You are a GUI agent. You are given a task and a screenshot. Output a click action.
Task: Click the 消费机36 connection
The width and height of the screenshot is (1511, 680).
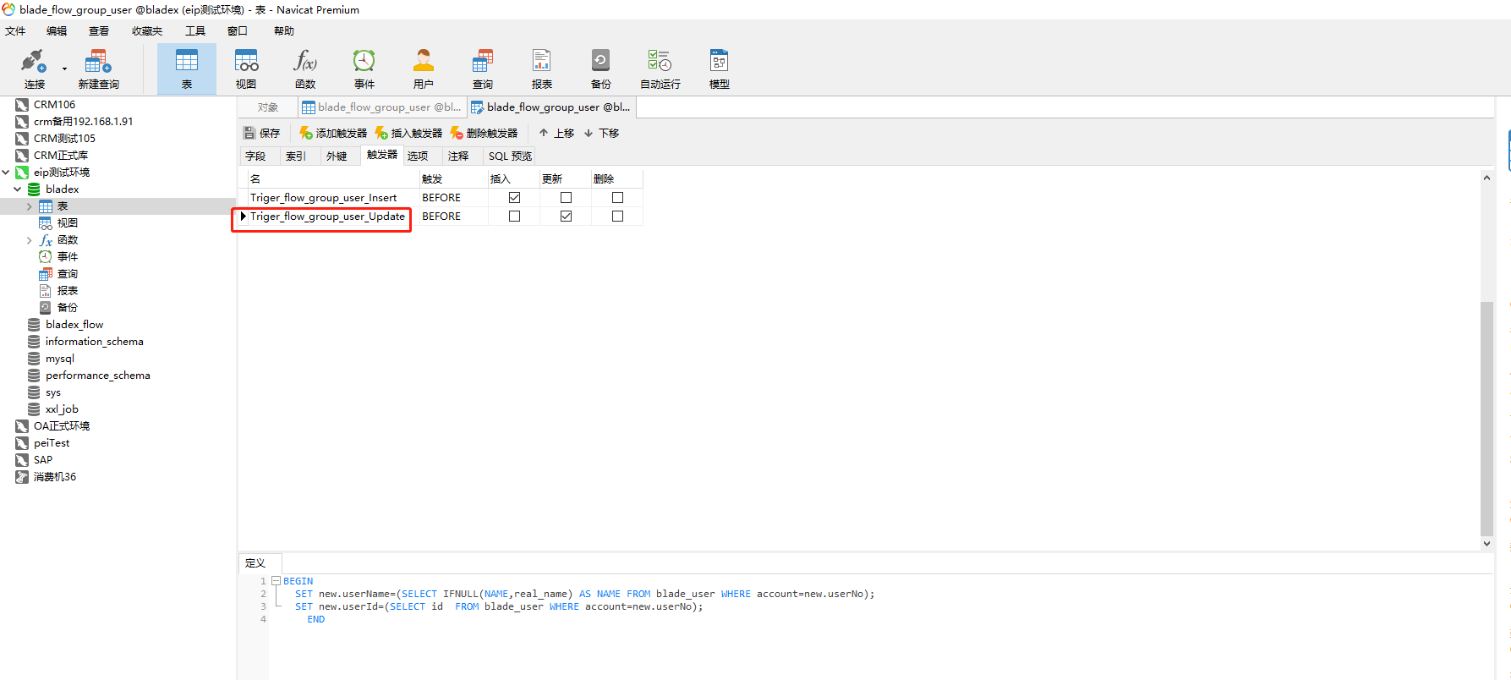tap(54, 476)
